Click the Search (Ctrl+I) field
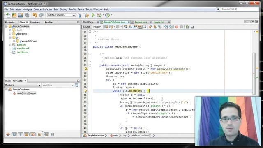This screenshot has height=148, width=263. point(238,9)
